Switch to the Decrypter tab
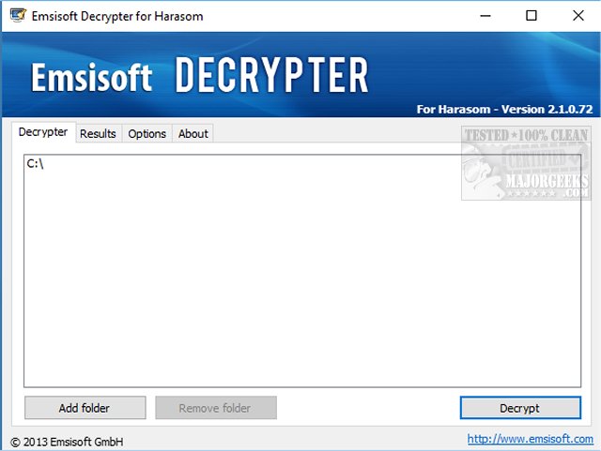The height and width of the screenshot is (451, 601). pos(43,132)
